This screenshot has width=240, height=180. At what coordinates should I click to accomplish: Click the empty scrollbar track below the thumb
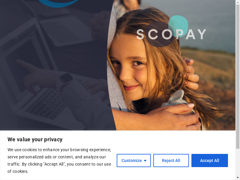point(238,163)
